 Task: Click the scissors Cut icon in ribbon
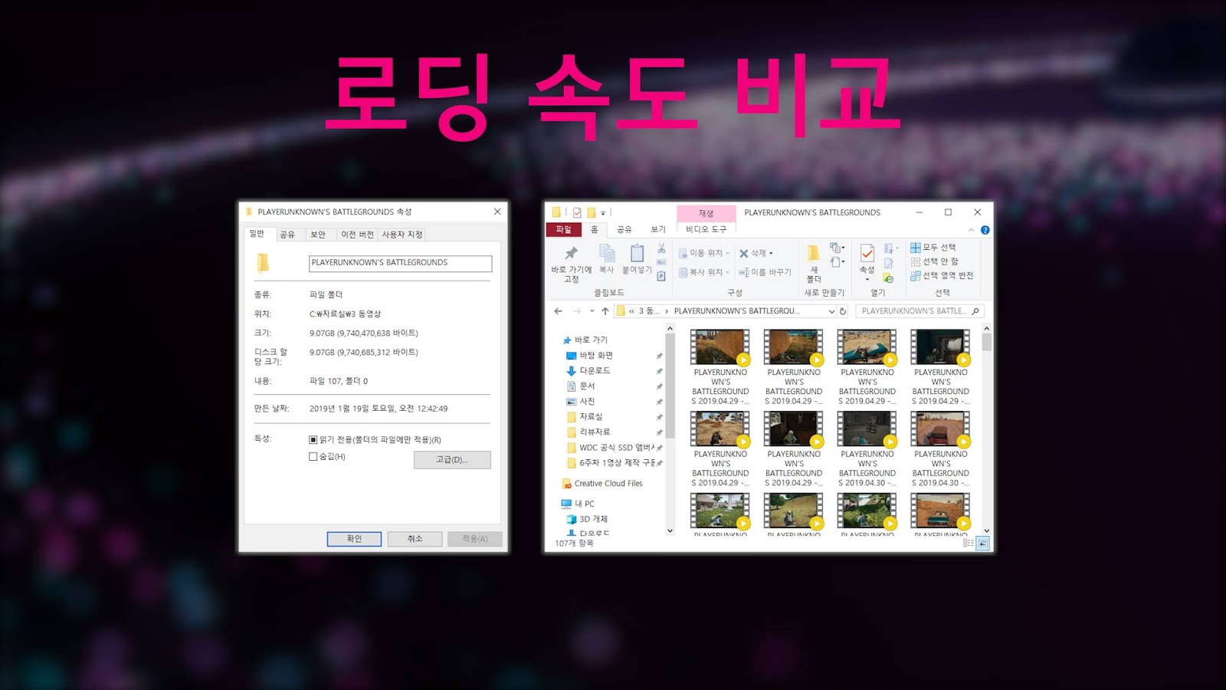coord(661,248)
